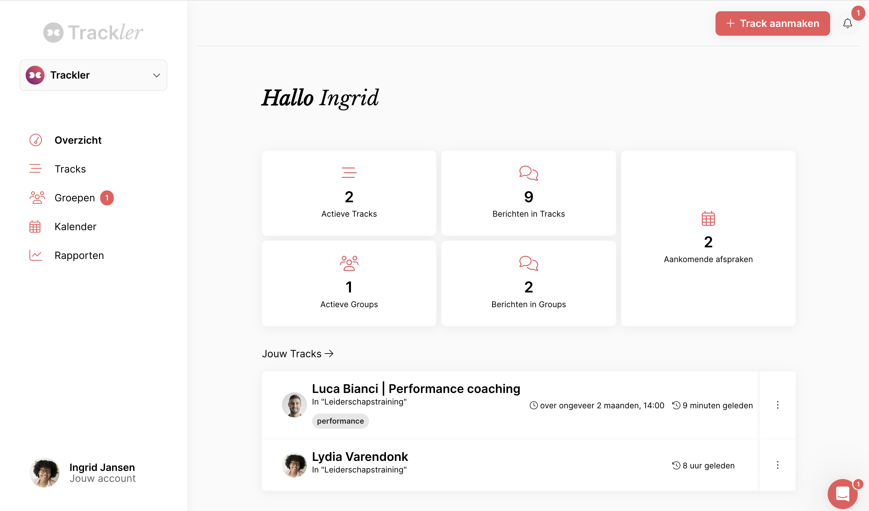Switch to the Kalender section

tap(75, 226)
